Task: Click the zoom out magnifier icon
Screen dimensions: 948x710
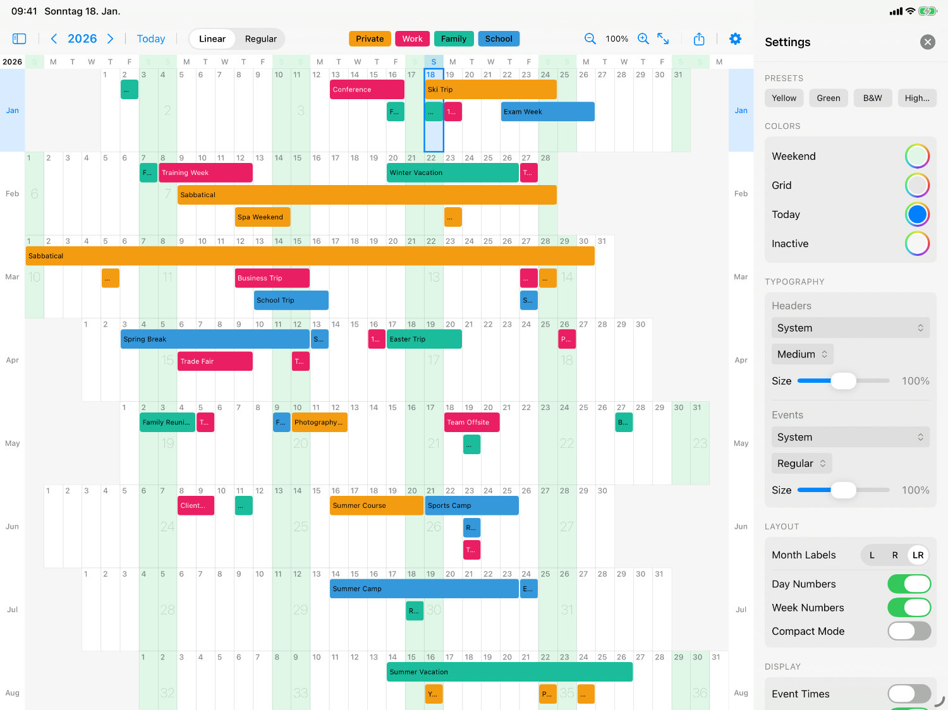Action: pos(590,39)
